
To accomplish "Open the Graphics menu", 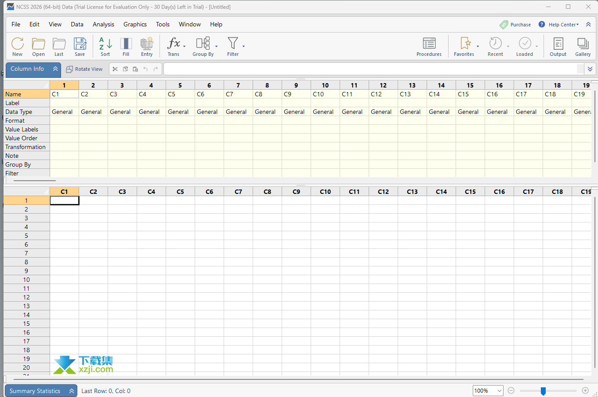I will point(135,25).
